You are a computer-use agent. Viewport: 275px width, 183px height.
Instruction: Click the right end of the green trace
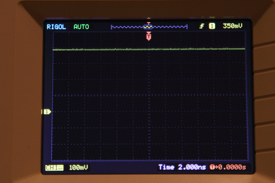pos(244,49)
